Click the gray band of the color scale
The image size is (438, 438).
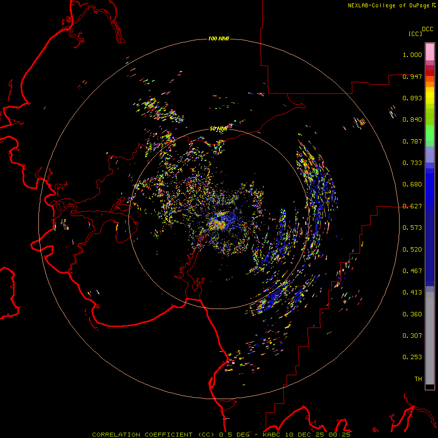[x=430, y=338]
